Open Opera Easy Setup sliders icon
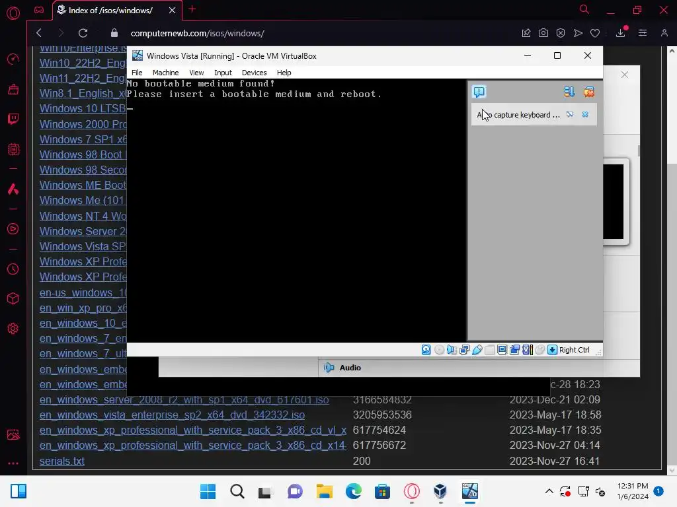Screen dimensions: 677x507 [x=643, y=33]
